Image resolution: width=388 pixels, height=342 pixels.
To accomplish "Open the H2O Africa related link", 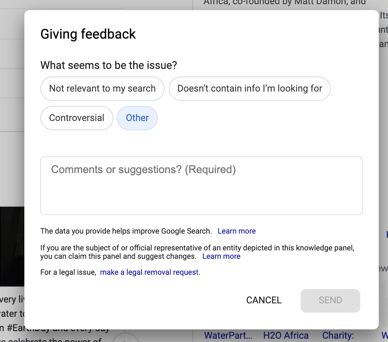I will coord(286,336).
